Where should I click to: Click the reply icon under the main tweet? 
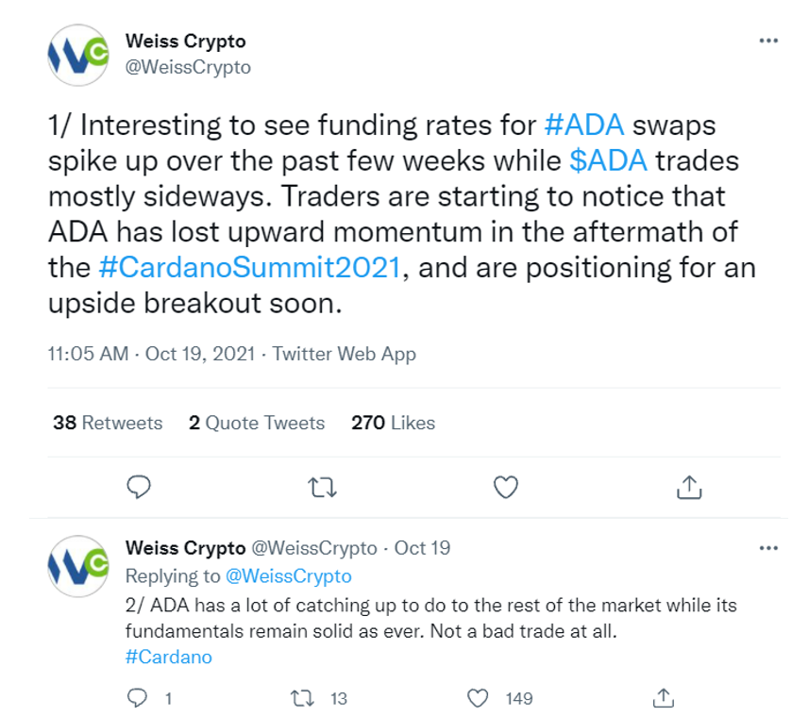tap(138, 487)
